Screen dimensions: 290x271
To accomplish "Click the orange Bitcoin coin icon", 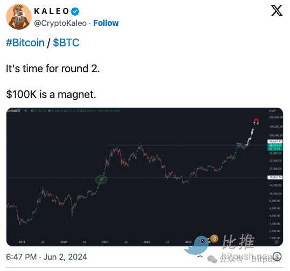I will pyautogui.click(x=214, y=239).
